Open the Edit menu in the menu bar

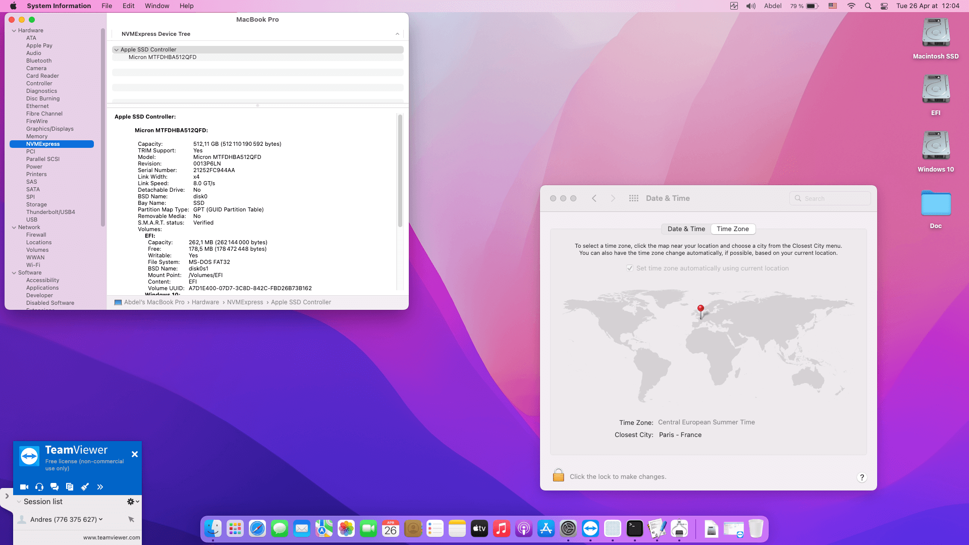[129, 6]
